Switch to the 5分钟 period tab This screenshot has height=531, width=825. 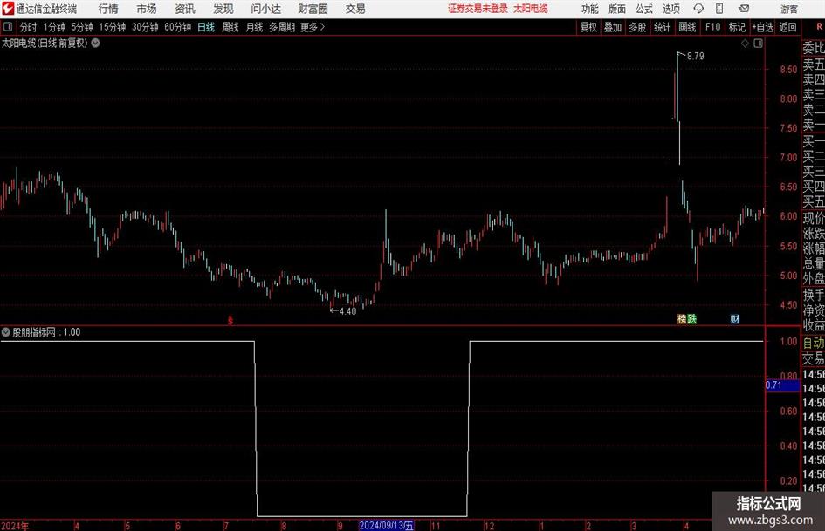[82, 27]
